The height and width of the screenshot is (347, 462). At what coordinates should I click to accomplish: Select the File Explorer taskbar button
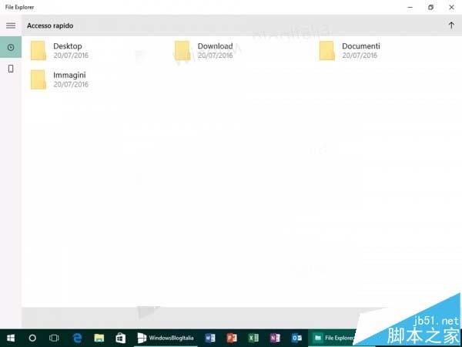click(x=333, y=338)
